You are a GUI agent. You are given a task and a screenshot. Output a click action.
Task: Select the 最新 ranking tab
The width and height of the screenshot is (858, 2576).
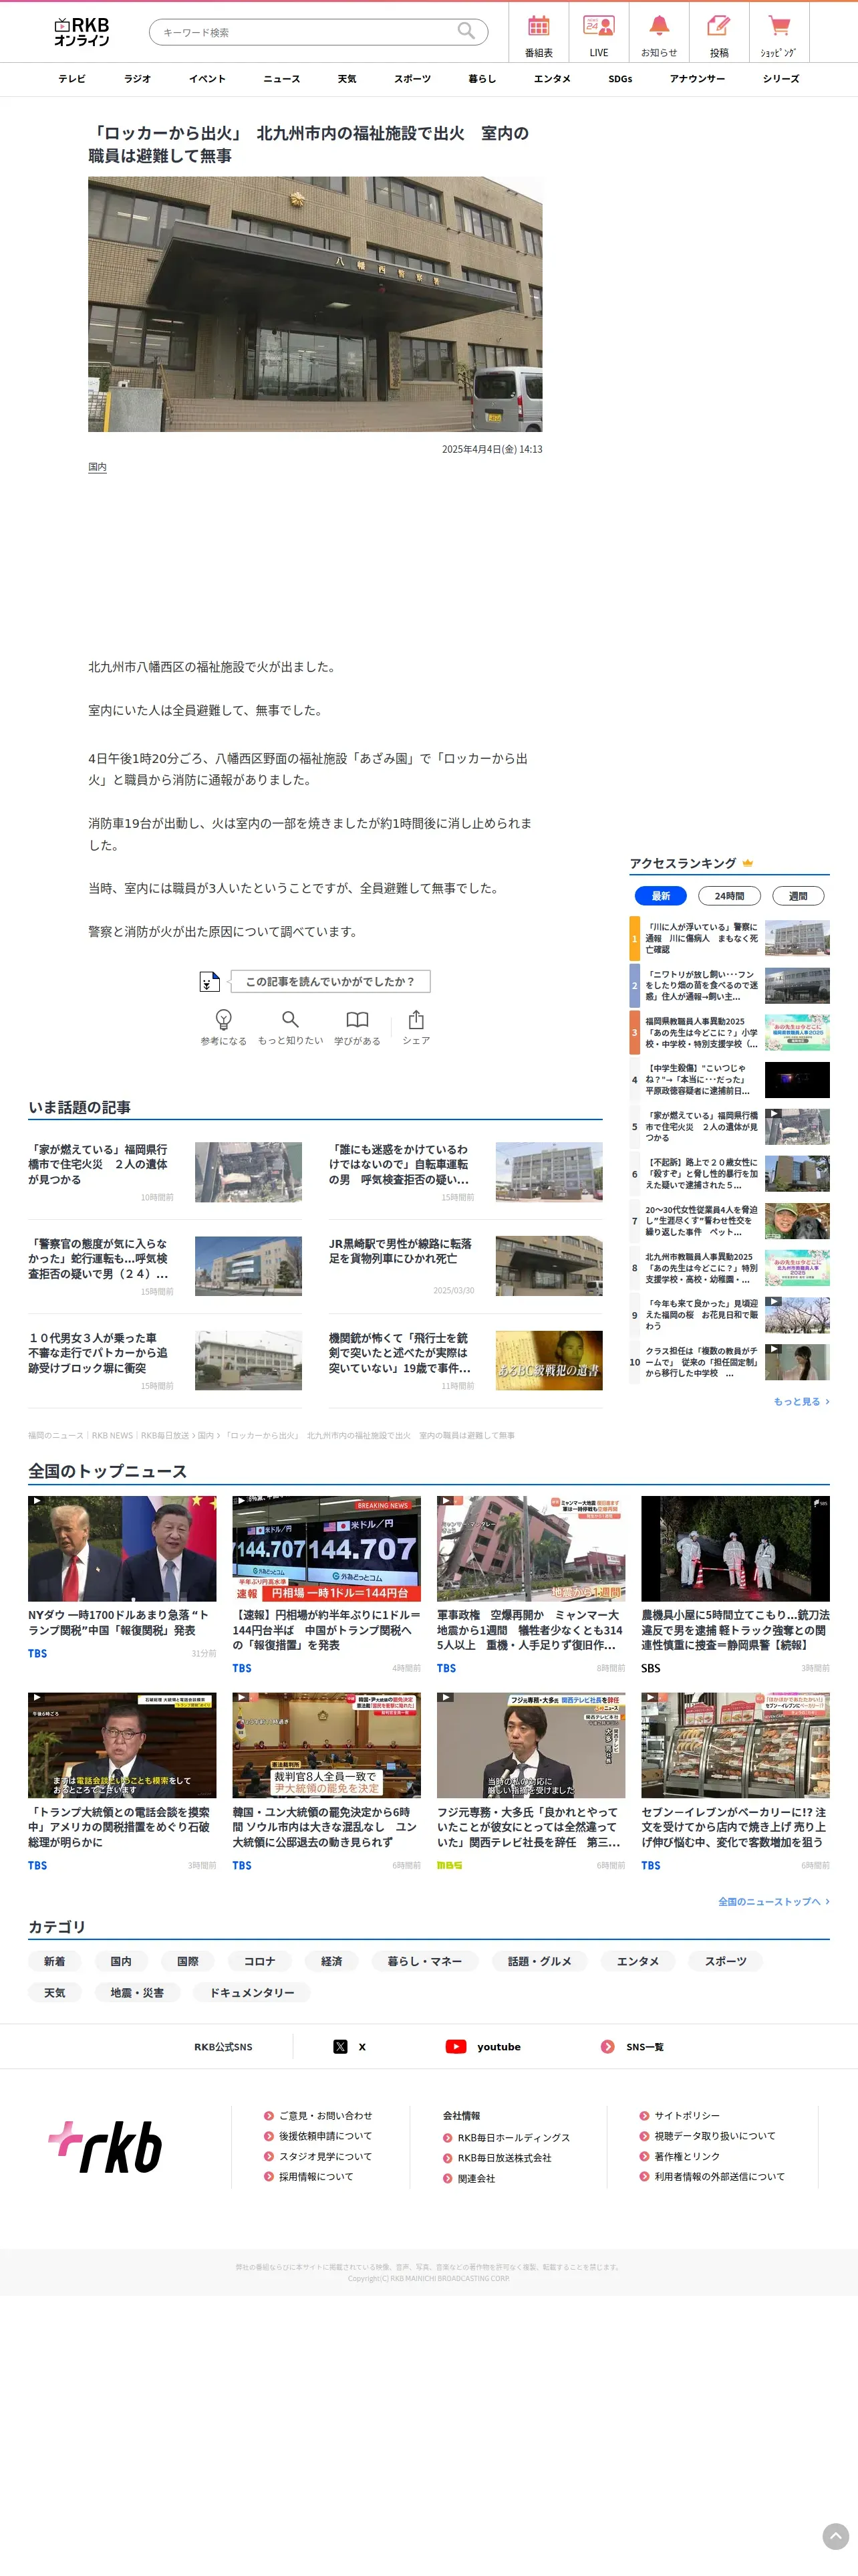pos(662,896)
